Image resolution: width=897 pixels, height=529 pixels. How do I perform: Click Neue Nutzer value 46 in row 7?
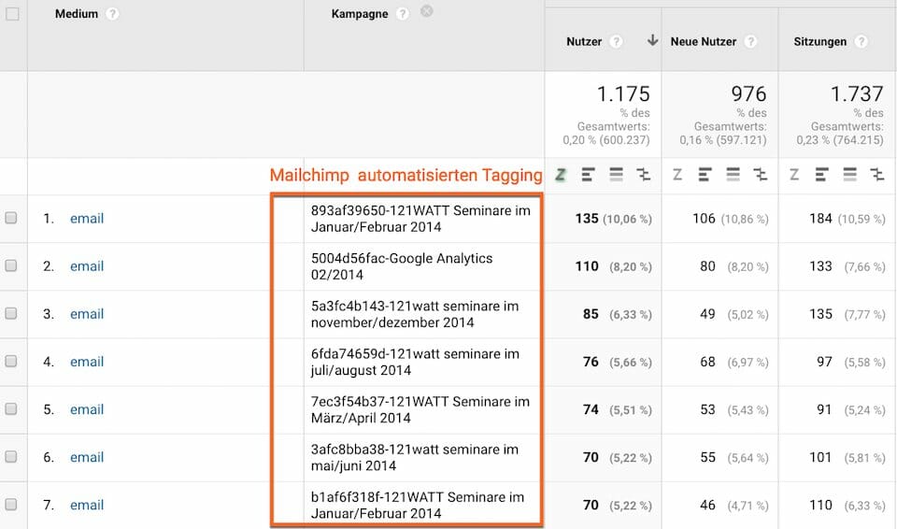707,506
